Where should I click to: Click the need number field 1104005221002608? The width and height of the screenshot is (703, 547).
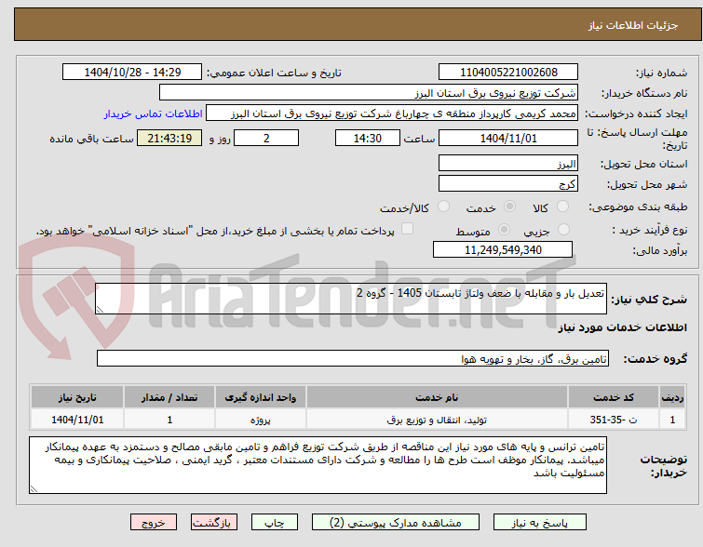coord(508,73)
